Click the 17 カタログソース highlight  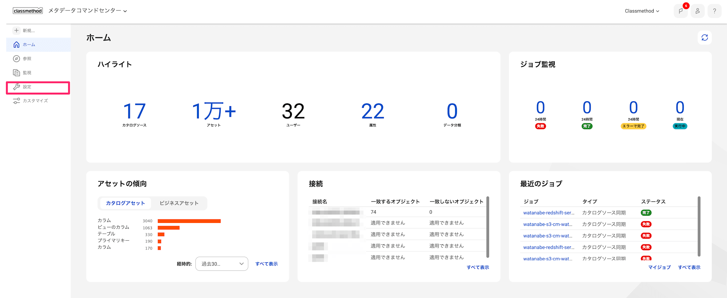134,114
